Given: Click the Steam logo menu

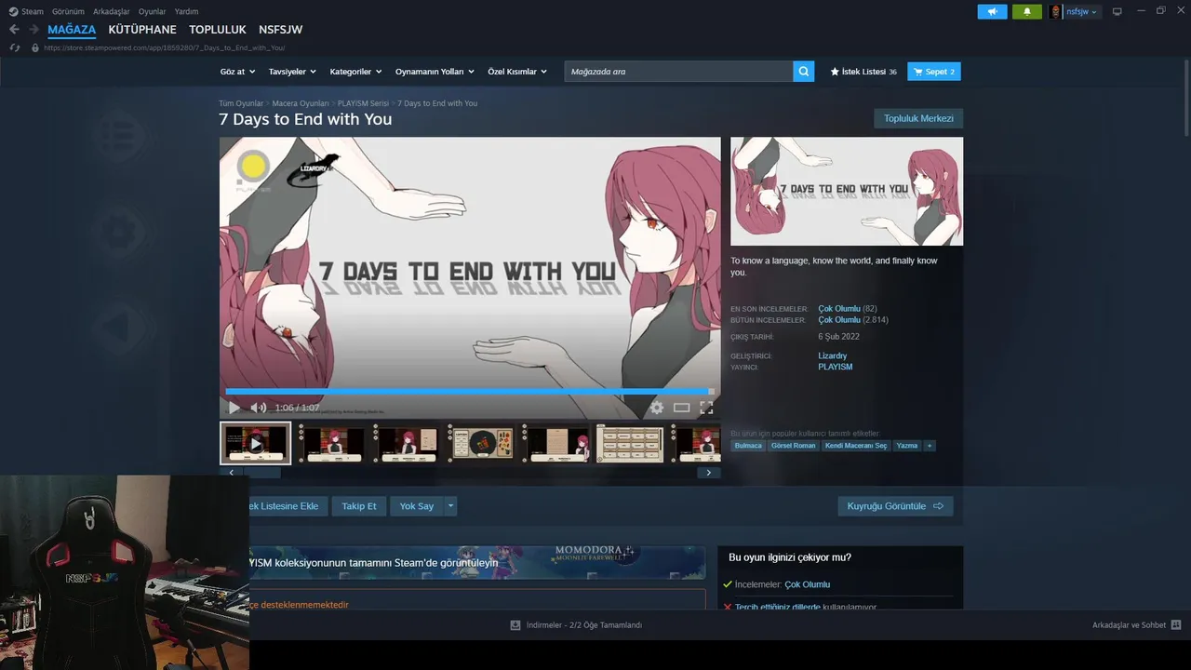Looking at the screenshot, I should [x=13, y=11].
